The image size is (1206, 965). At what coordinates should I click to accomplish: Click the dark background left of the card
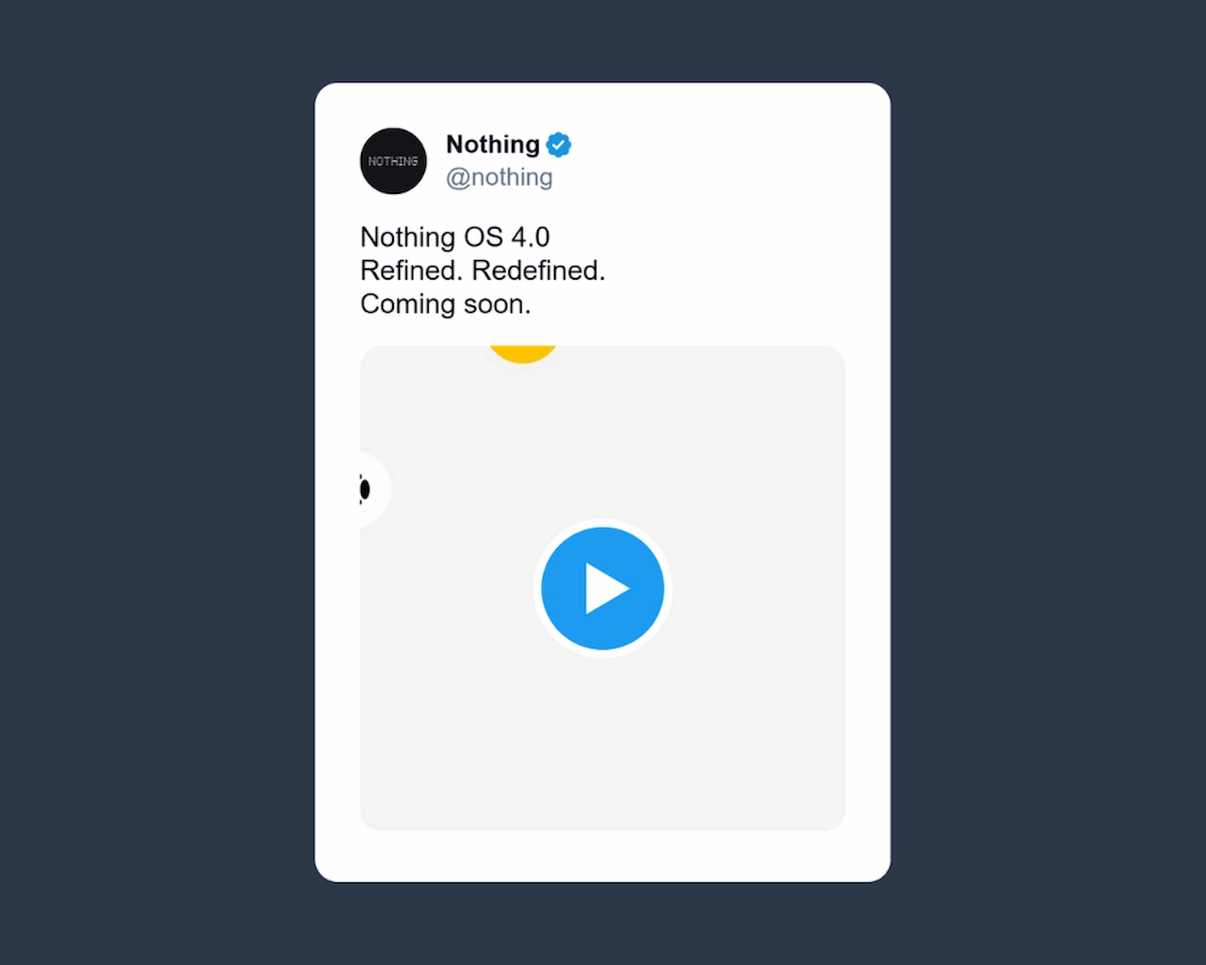157,482
